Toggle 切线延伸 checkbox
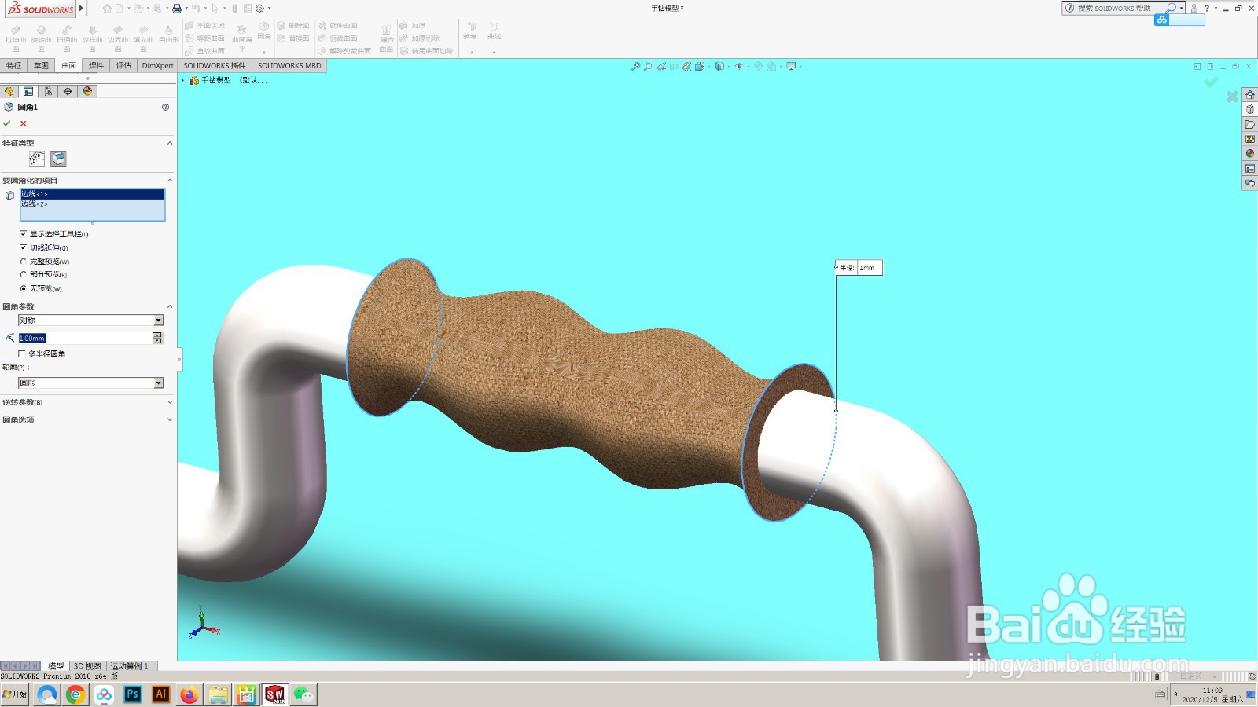 [23, 247]
